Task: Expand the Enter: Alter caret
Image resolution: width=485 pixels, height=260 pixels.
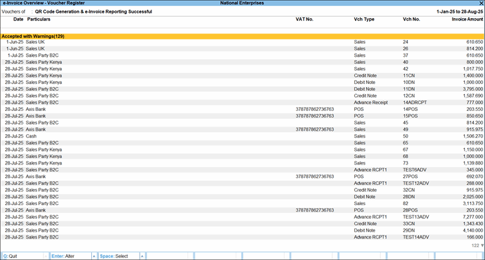Action: coord(94,256)
